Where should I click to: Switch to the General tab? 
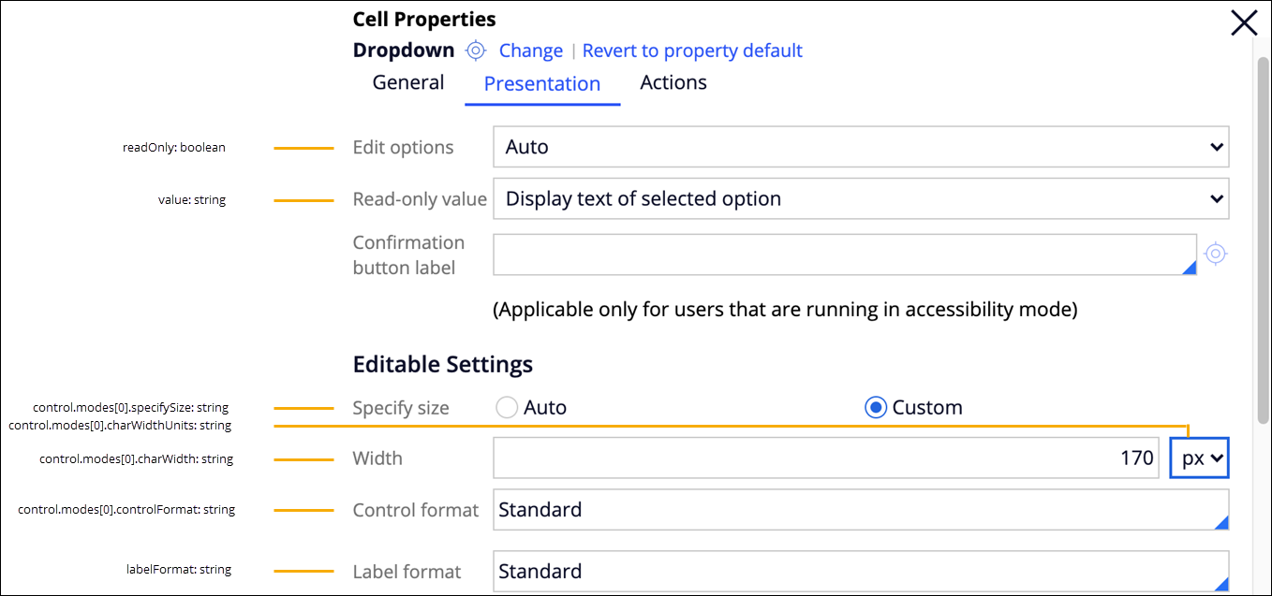[408, 82]
